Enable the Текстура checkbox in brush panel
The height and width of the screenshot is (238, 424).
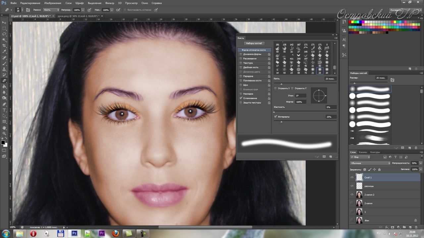[x=241, y=63]
